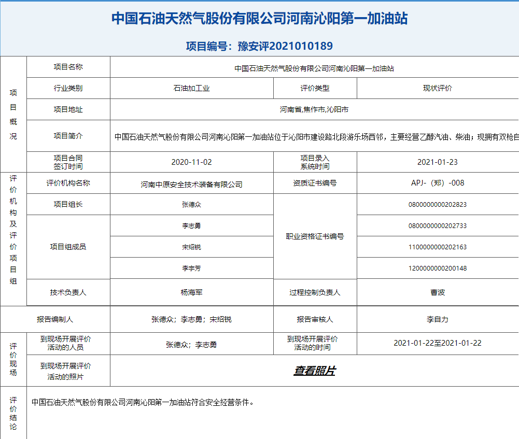Select the 现状评价 value
This screenshot has height=439, width=519.
[x=438, y=88]
